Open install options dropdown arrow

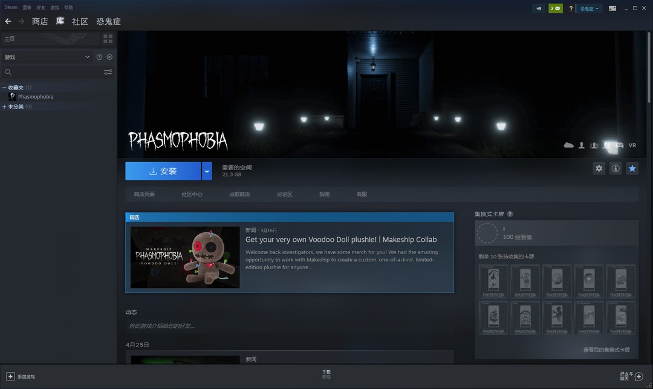point(207,171)
